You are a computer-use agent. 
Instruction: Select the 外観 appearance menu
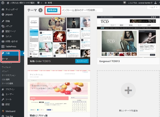[8, 53]
